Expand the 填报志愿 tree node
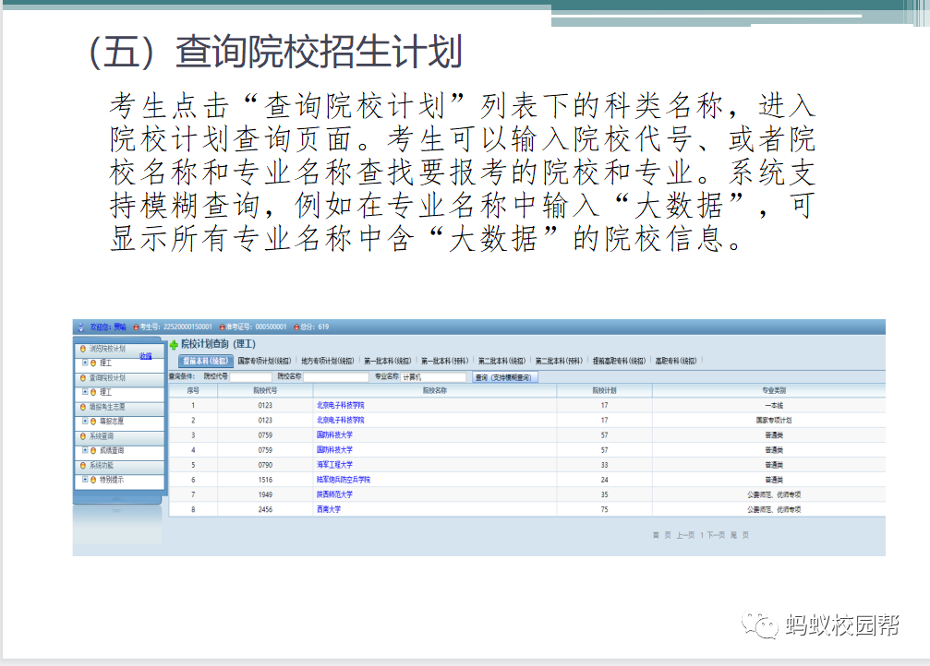This screenshot has height=666, width=930. 86,422
